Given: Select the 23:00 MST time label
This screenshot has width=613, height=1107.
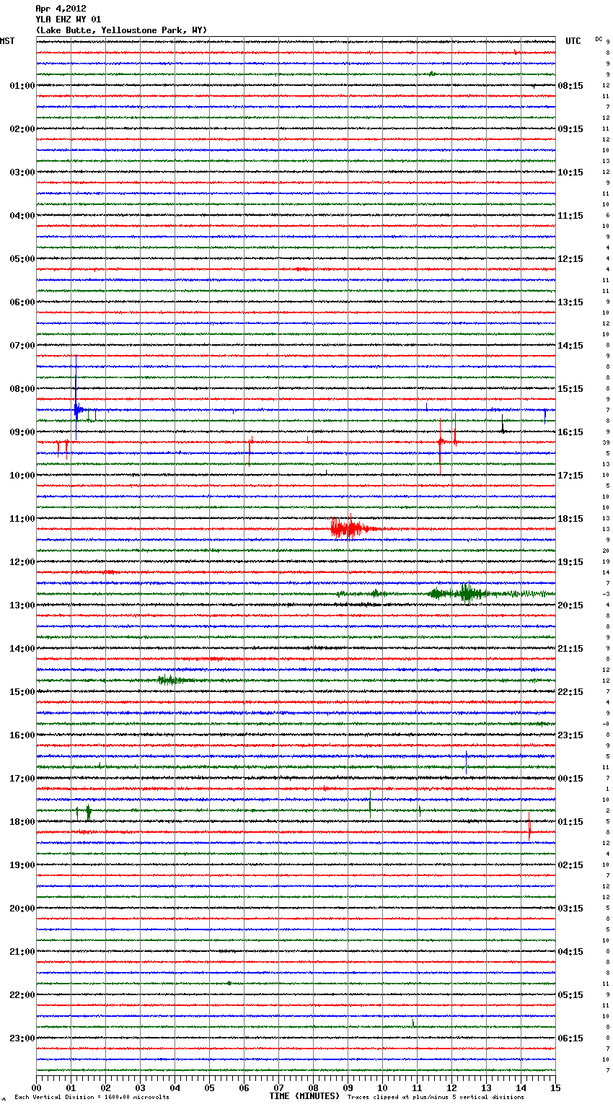Looking at the screenshot, I should pyautogui.click(x=22, y=1038).
